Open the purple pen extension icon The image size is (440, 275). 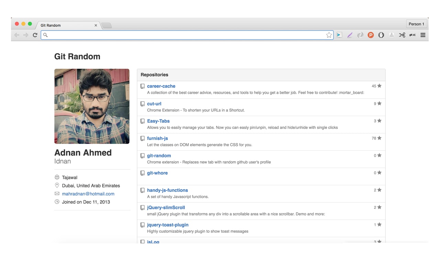tap(350, 35)
